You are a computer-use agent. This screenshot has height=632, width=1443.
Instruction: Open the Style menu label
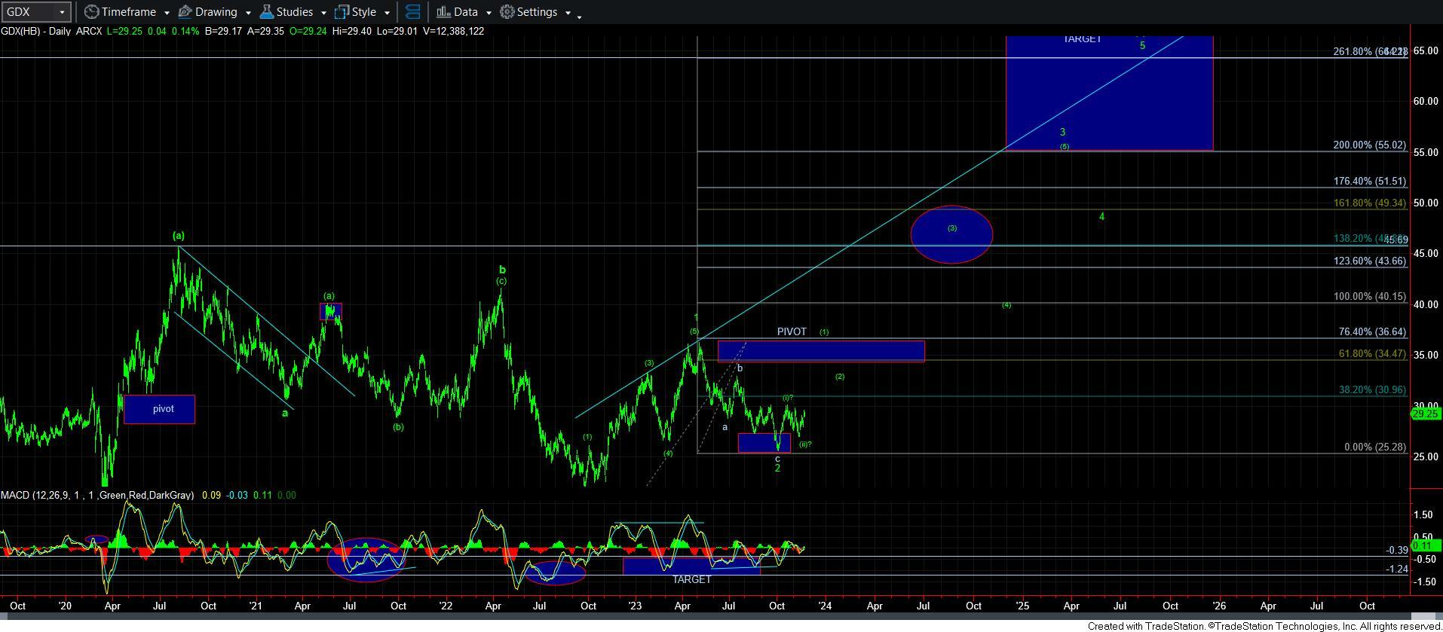coord(364,12)
